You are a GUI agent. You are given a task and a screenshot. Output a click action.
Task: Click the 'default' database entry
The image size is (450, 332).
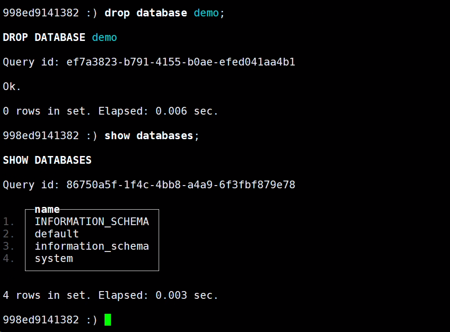57,234
